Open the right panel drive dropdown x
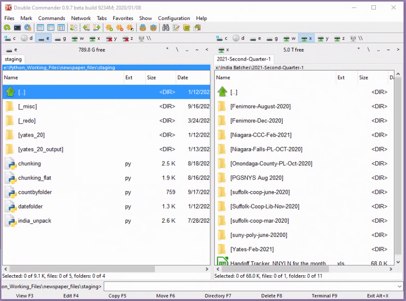This screenshot has width=406, height=301. coord(224,50)
